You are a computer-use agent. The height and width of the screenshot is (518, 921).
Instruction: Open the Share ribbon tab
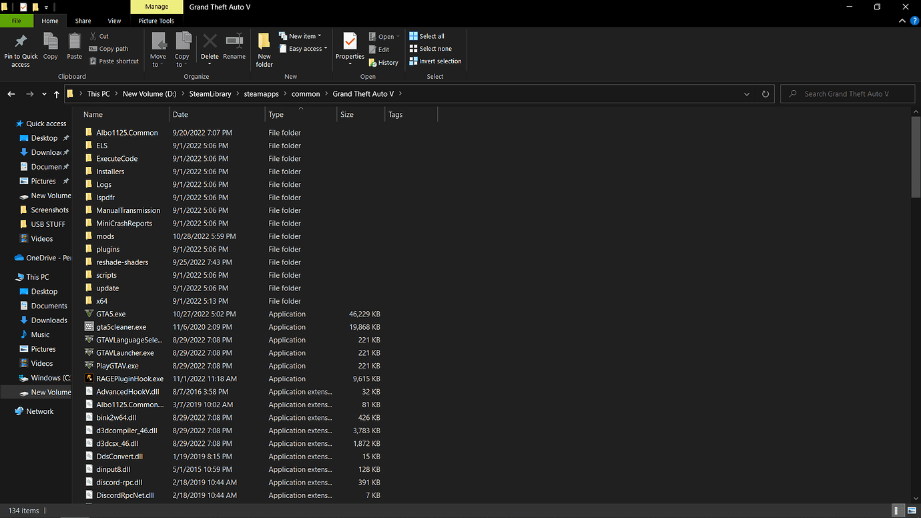point(83,21)
